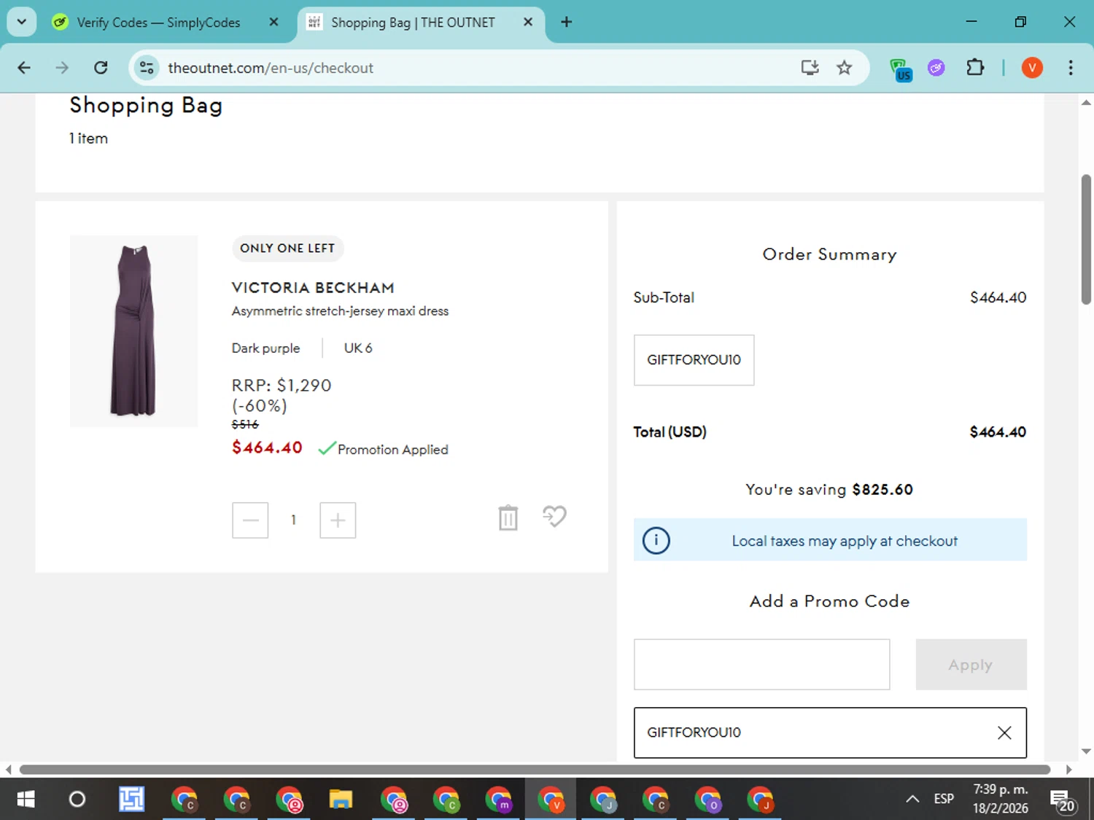
Task: Click the horizontal scrollbar thumb
Action: pos(535,770)
